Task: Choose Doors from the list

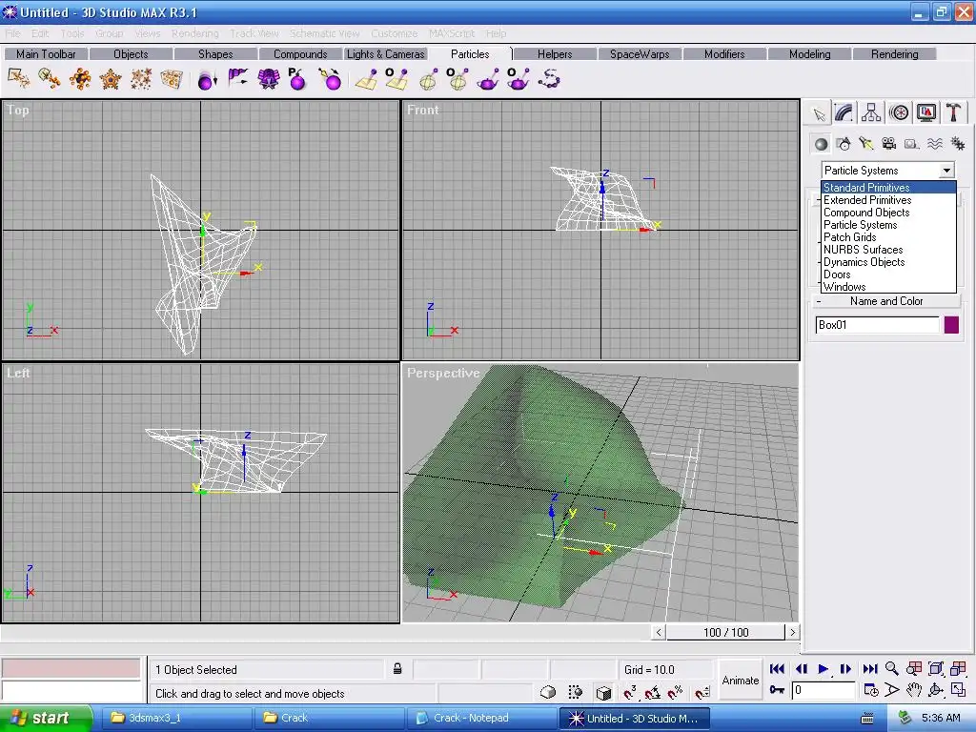Action: click(888, 274)
